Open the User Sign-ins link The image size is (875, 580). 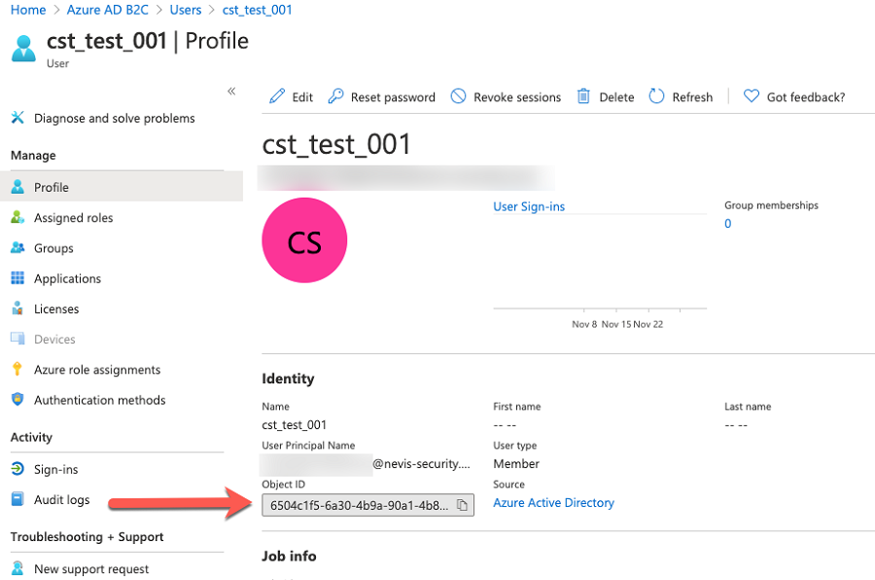[x=529, y=206]
